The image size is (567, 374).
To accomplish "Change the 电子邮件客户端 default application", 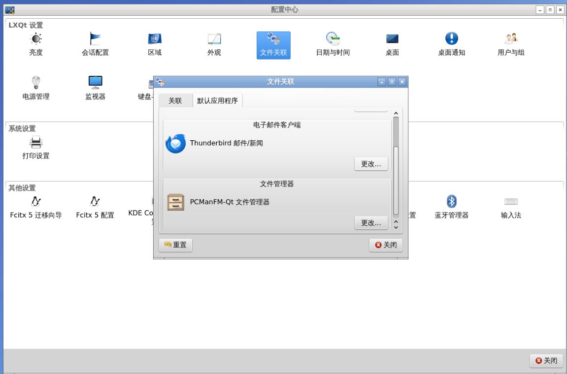I will tap(371, 164).
